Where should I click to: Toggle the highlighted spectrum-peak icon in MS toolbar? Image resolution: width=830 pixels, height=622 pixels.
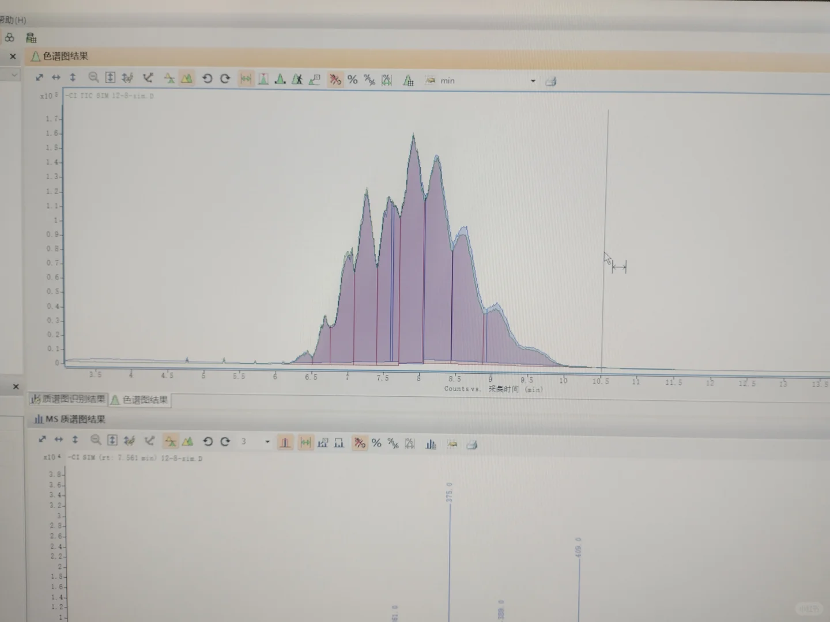(x=285, y=442)
